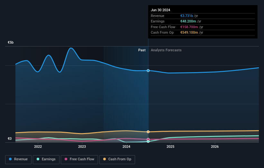Toggle the Revenue legend button
The height and width of the screenshot is (168, 264).
click(18, 159)
